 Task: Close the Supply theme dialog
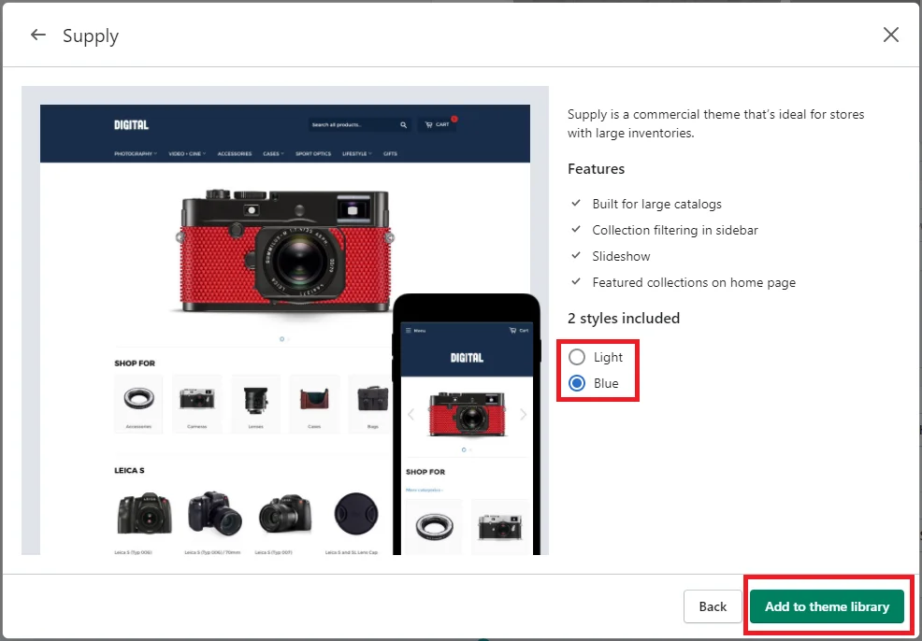click(890, 36)
